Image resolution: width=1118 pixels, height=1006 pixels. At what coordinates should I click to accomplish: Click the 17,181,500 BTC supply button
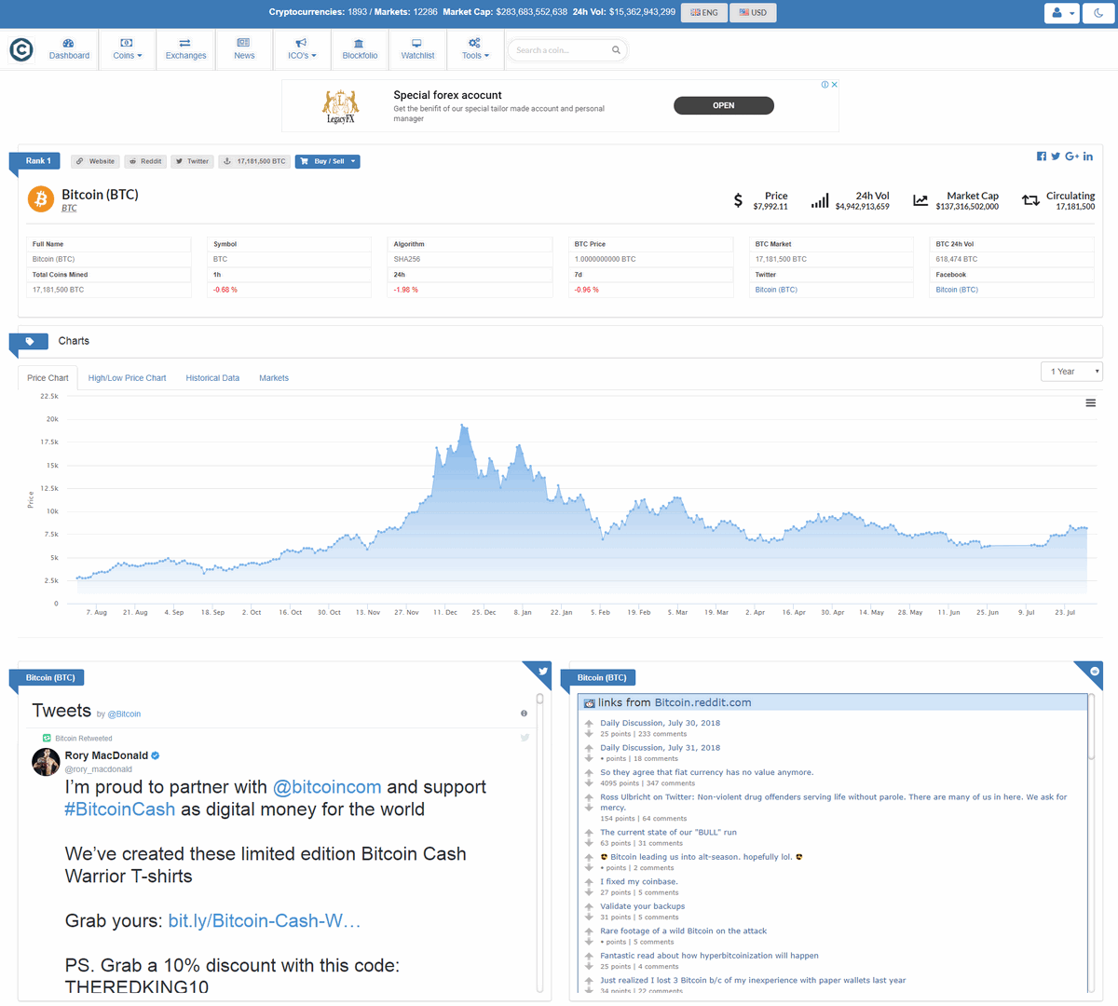pos(255,161)
